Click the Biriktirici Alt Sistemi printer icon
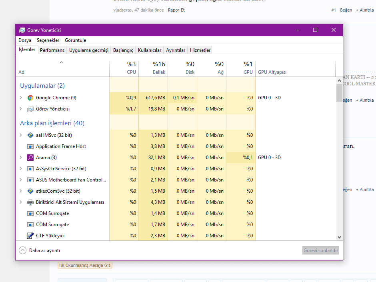 pos(30,202)
